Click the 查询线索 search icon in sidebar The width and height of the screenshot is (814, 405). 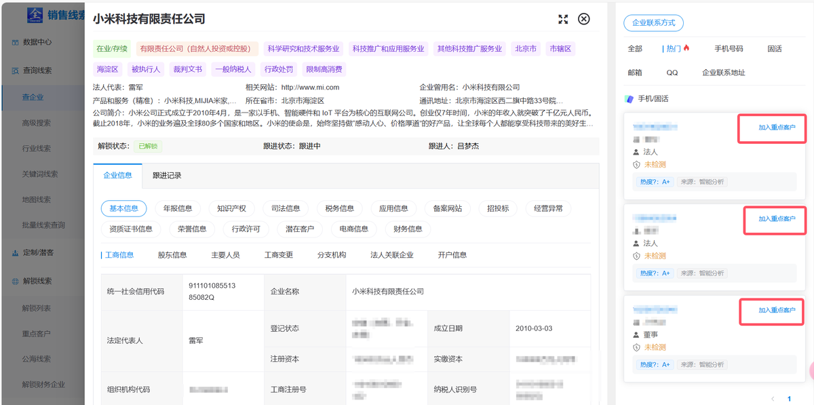click(x=16, y=71)
